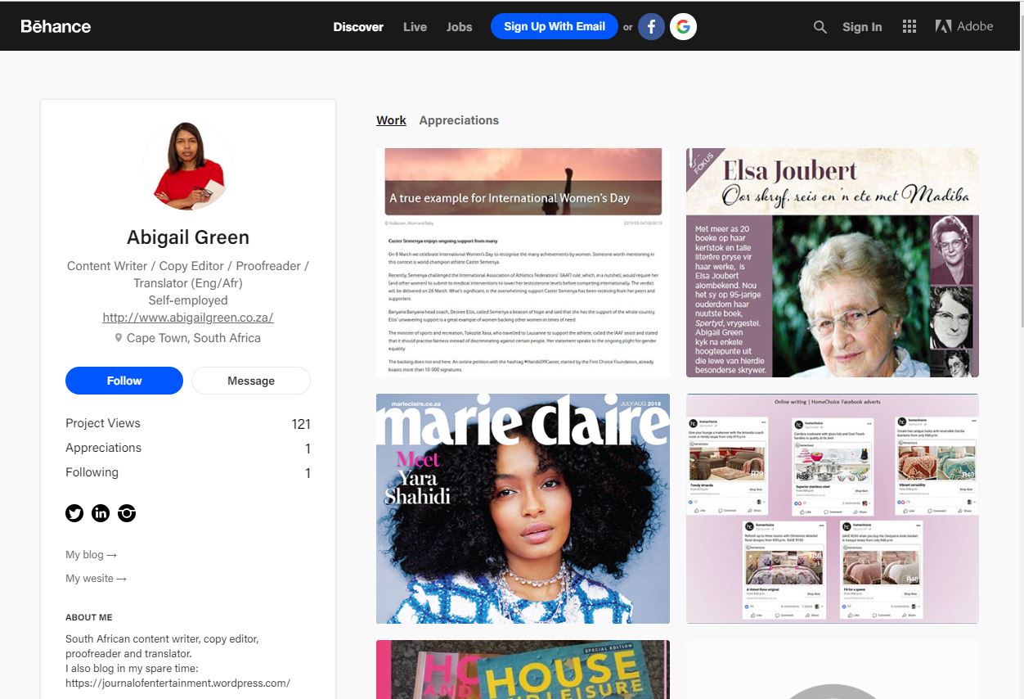Screen dimensions: 1024x699
Task: Click the Behance logo
Action: coord(56,26)
